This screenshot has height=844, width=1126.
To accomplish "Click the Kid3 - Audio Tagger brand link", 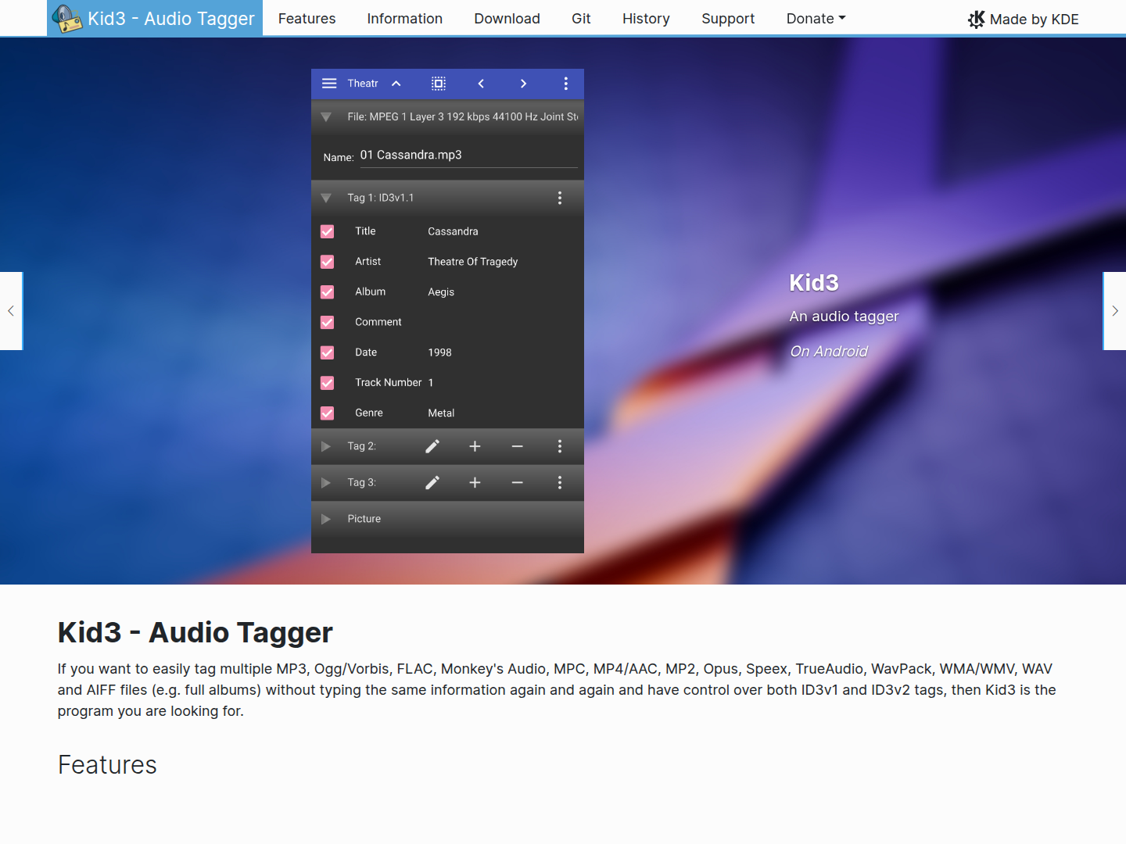I will [x=155, y=18].
